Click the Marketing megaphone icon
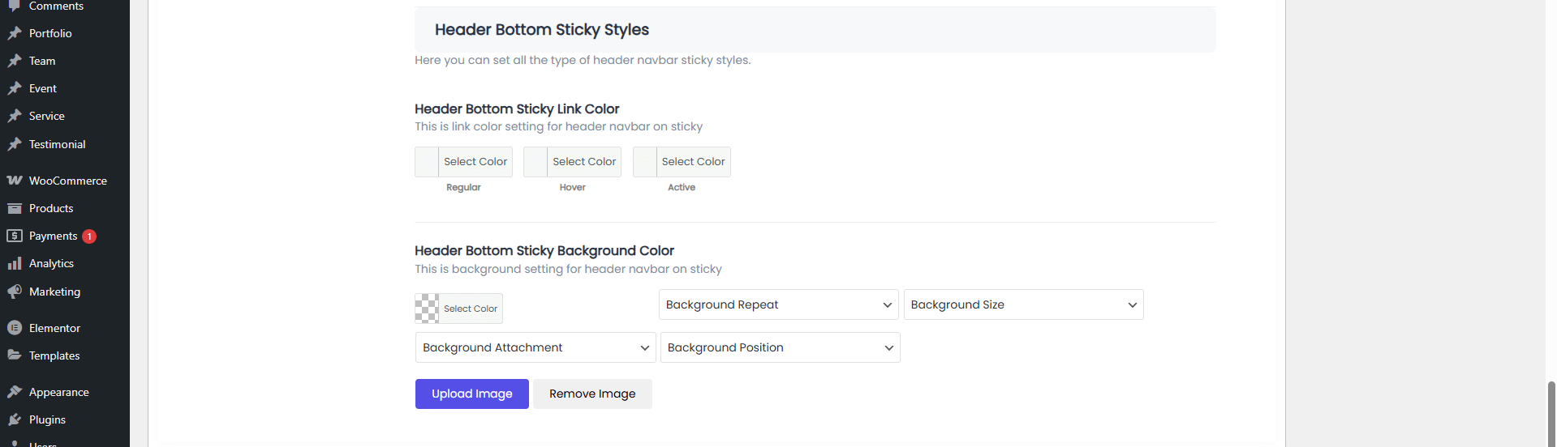Image resolution: width=1557 pixels, height=447 pixels. (15, 292)
